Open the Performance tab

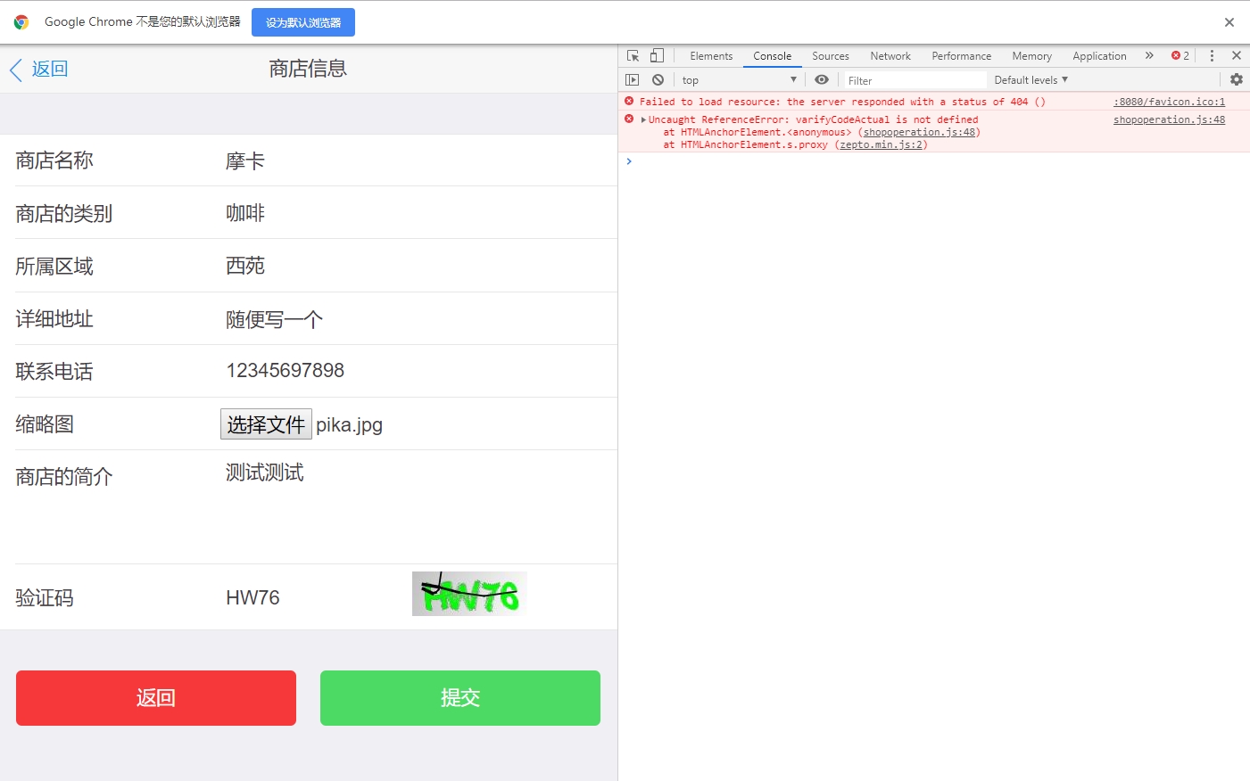tap(962, 56)
